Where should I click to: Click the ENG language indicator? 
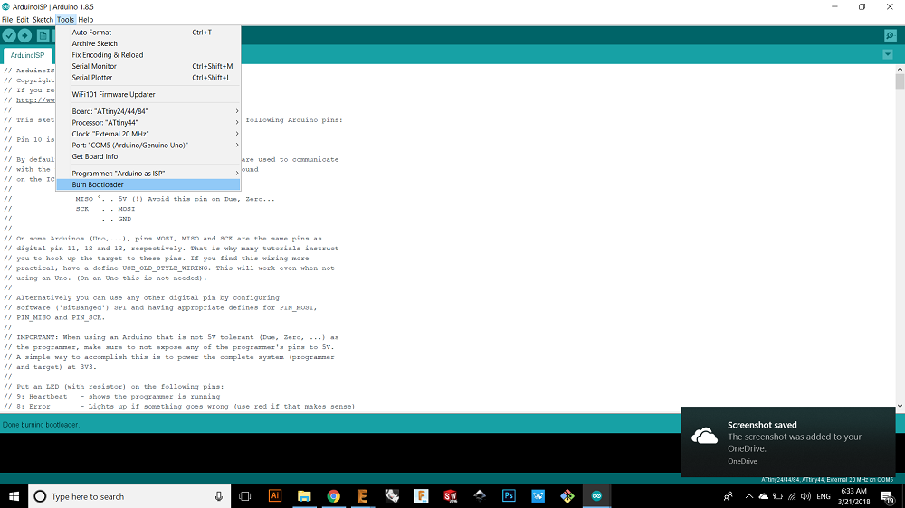point(824,496)
